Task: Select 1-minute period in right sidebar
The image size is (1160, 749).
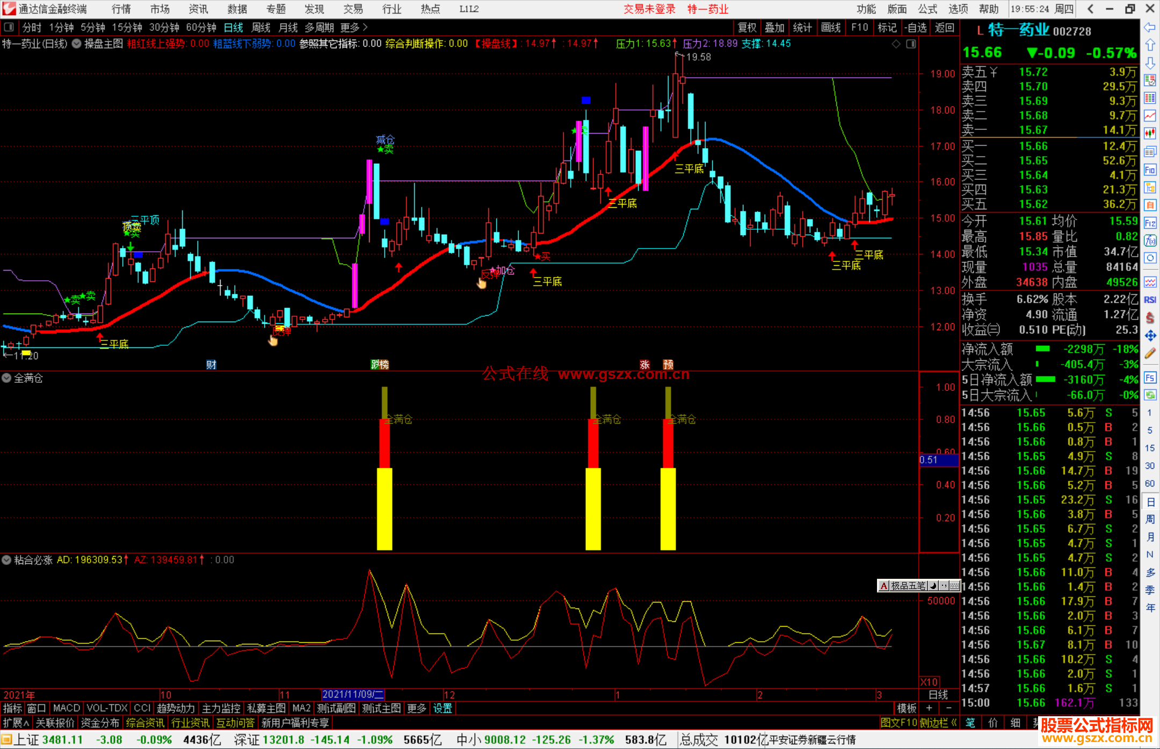Action: [1149, 412]
